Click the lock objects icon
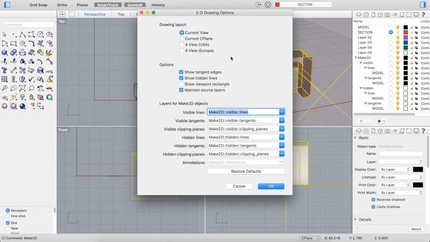Screen dimensions: 430x242 click(32, 97)
